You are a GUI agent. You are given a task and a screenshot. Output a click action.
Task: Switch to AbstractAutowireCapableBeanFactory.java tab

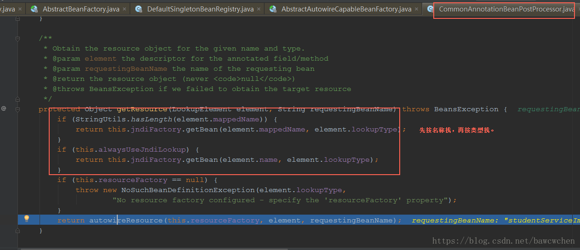coord(346,9)
